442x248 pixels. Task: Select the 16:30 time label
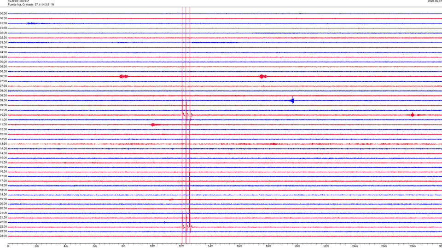click(x=4, y=171)
